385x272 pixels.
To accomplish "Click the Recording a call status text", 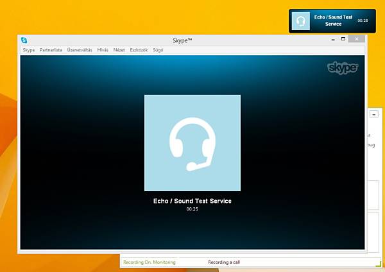I will click(x=224, y=262).
